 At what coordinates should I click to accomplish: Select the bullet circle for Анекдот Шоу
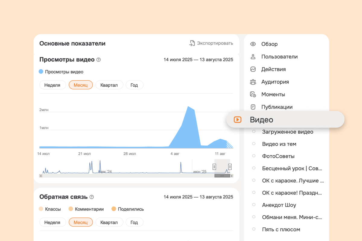(254, 205)
